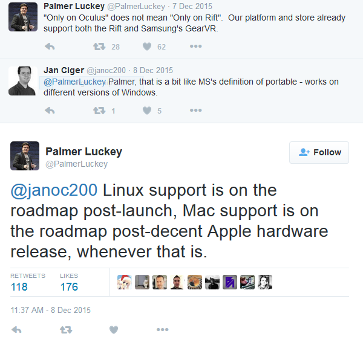Open the 11:37 AM - 8 Dec 2015 timestamp

coord(51,310)
